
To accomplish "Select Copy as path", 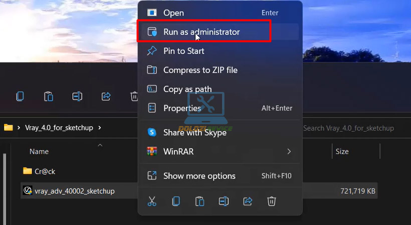I will point(220,89).
